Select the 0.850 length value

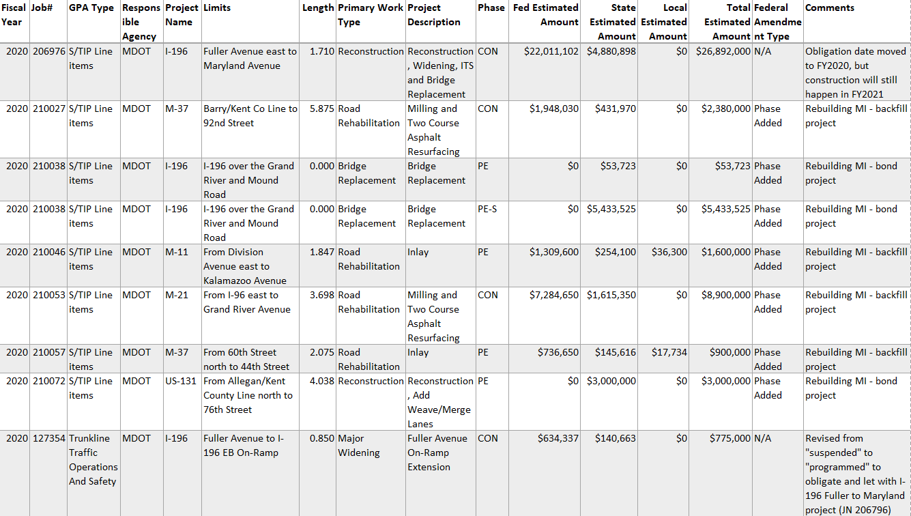[321, 438]
